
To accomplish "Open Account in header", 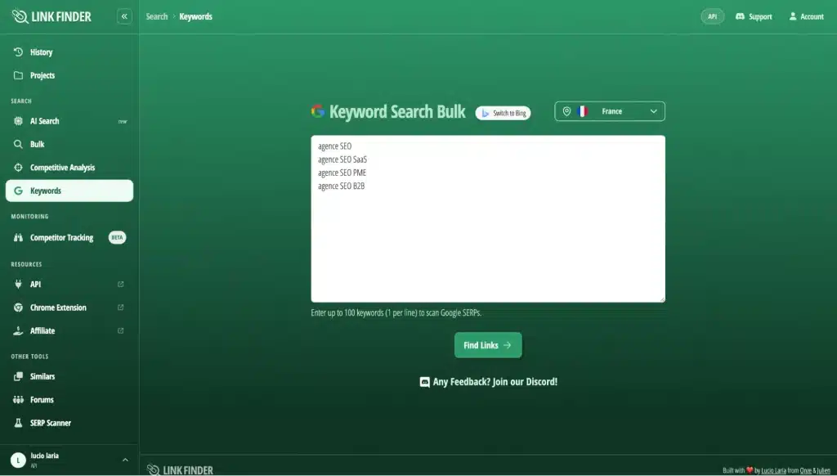I will tap(807, 16).
